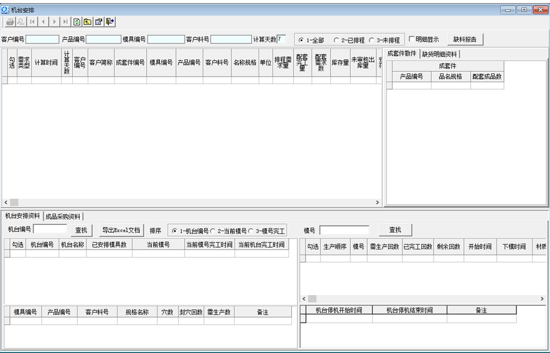Select the 2-已排程 radio option

coord(337,40)
